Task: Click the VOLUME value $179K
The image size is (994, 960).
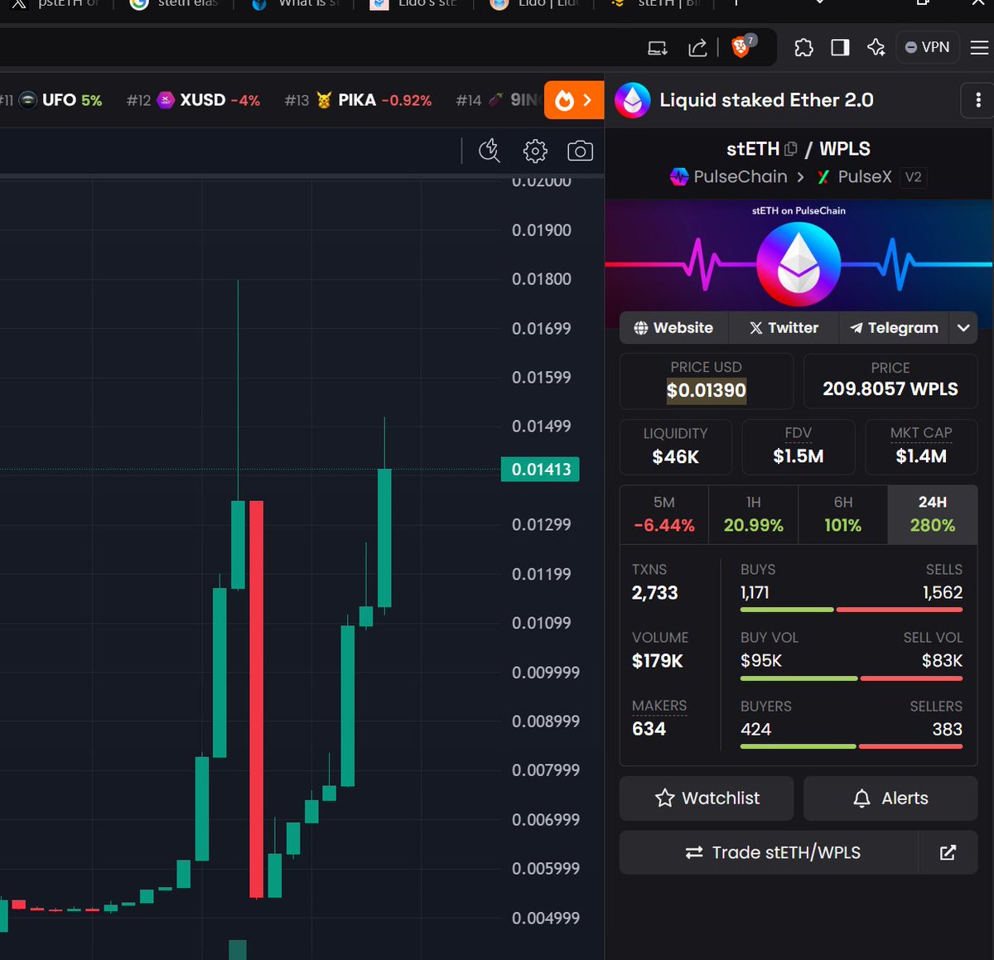Action: click(x=658, y=661)
